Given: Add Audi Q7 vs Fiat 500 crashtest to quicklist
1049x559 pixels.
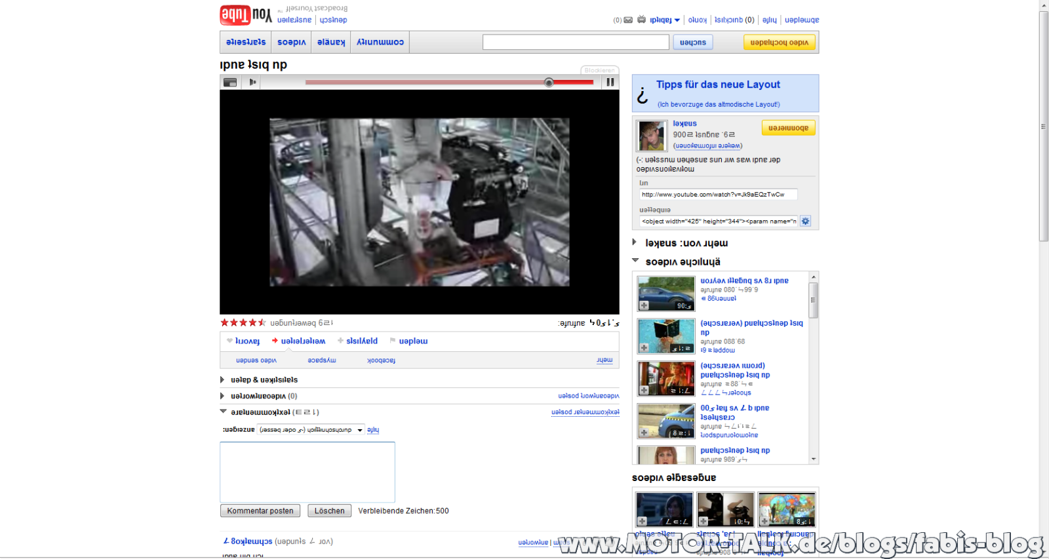Looking at the screenshot, I should (x=644, y=433).
